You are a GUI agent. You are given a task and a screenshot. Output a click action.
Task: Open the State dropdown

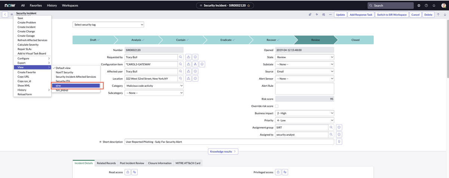pos(305,57)
